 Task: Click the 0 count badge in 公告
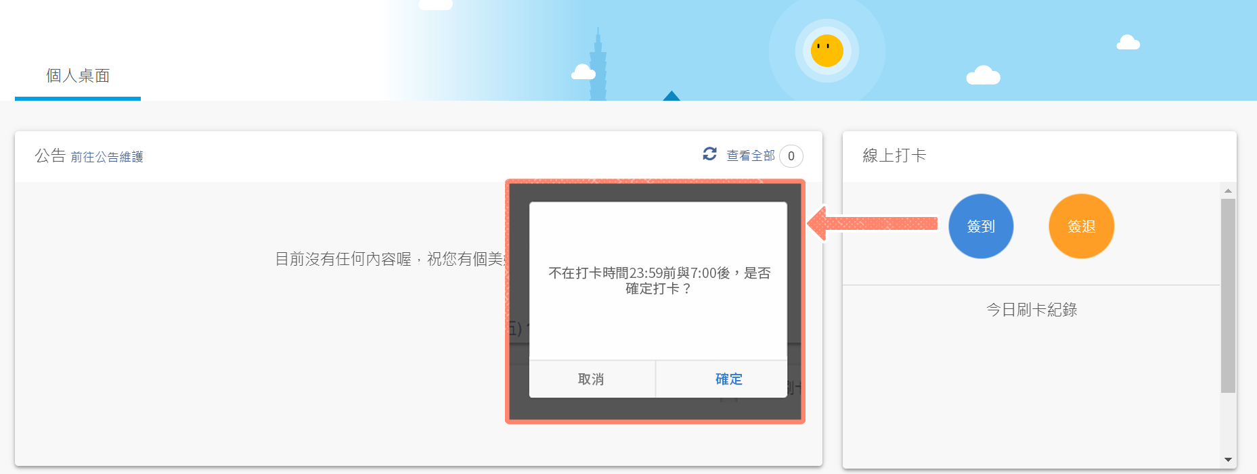point(791,156)
